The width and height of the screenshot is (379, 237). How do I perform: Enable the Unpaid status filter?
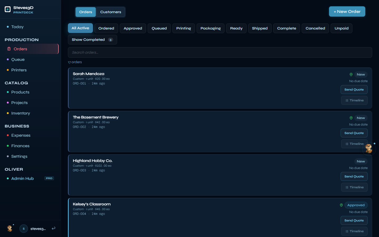[x=341, y=28]
